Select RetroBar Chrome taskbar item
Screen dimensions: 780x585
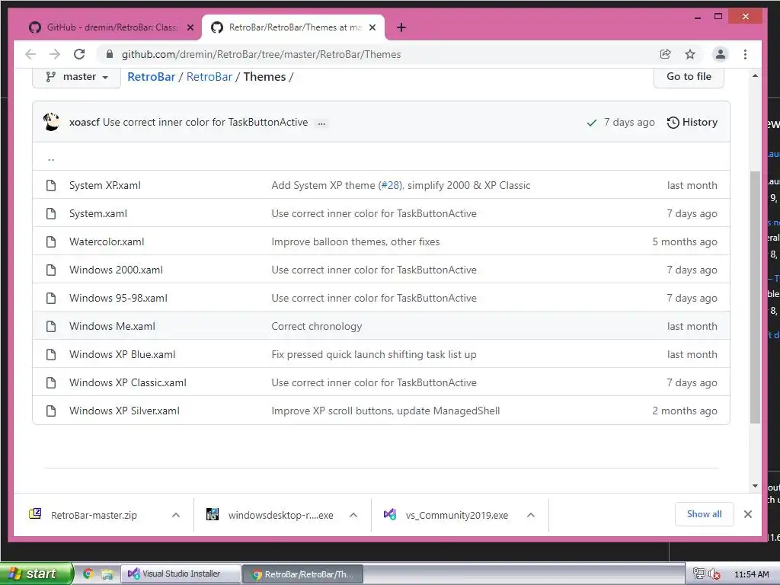coord(303,574)
